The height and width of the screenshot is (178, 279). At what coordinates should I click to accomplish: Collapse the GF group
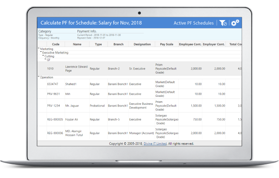coord(45,59)
